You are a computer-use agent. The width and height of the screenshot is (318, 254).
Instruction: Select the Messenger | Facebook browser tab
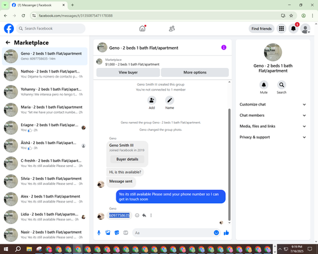[39, 5]
